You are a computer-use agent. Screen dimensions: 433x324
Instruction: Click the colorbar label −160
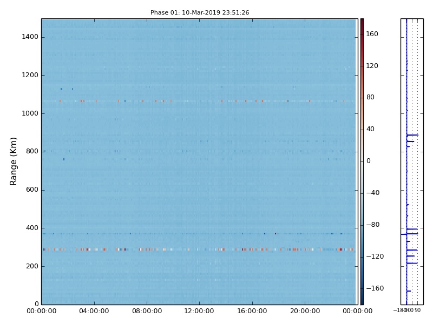click(x=375, y=288)
